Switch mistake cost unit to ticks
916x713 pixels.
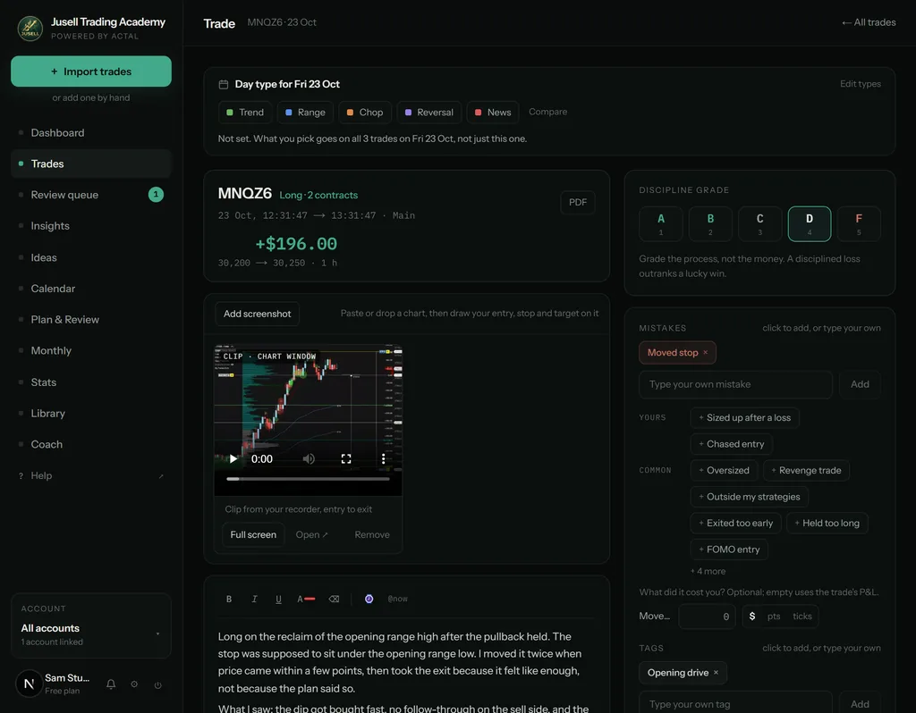tap(802, 617)
